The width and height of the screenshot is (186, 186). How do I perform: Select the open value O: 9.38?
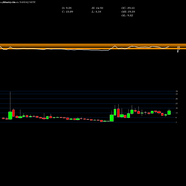click(x=67, y=8)
